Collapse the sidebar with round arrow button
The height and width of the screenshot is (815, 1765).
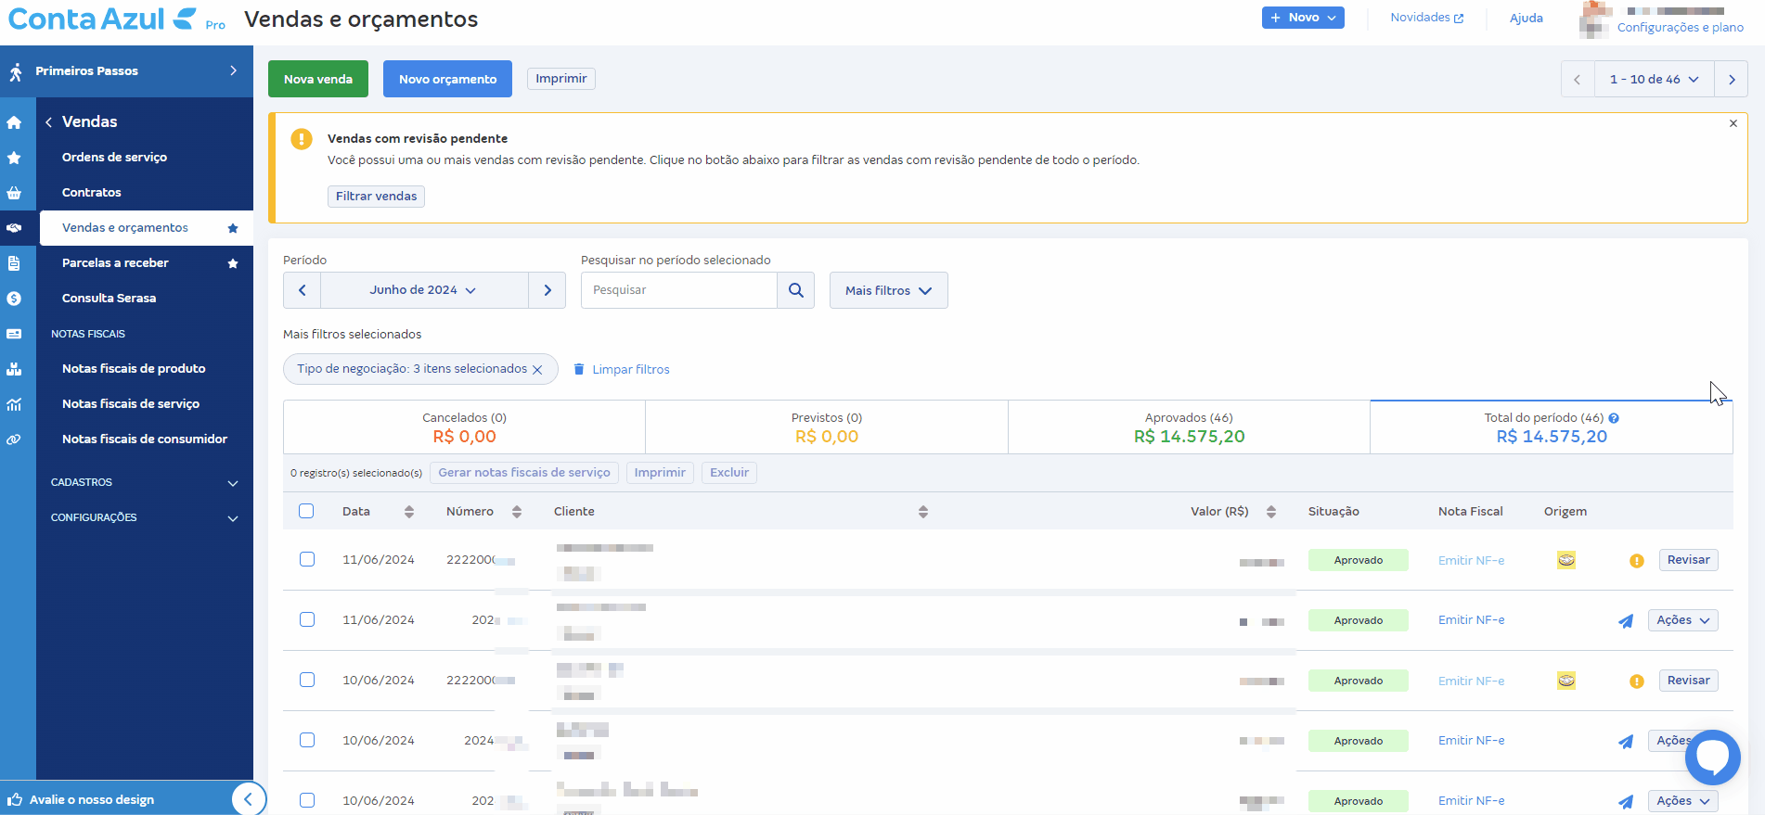[248, 799]
